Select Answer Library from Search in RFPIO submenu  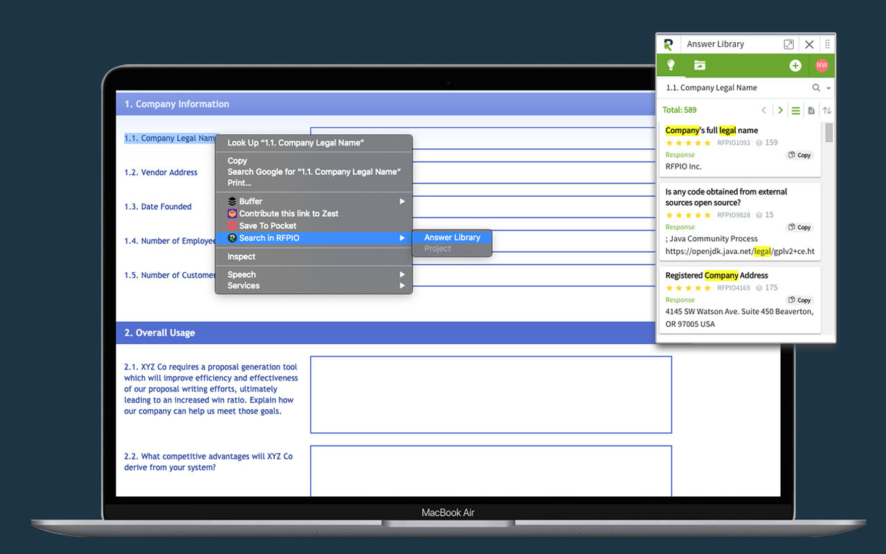[451, 237]
